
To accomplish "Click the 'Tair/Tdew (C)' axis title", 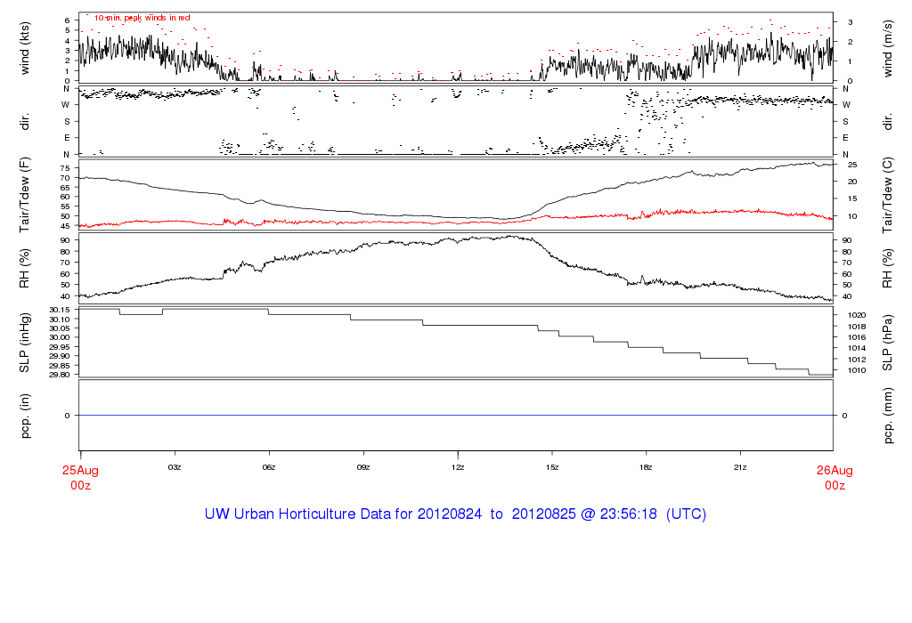I will (x=888, y=195).
